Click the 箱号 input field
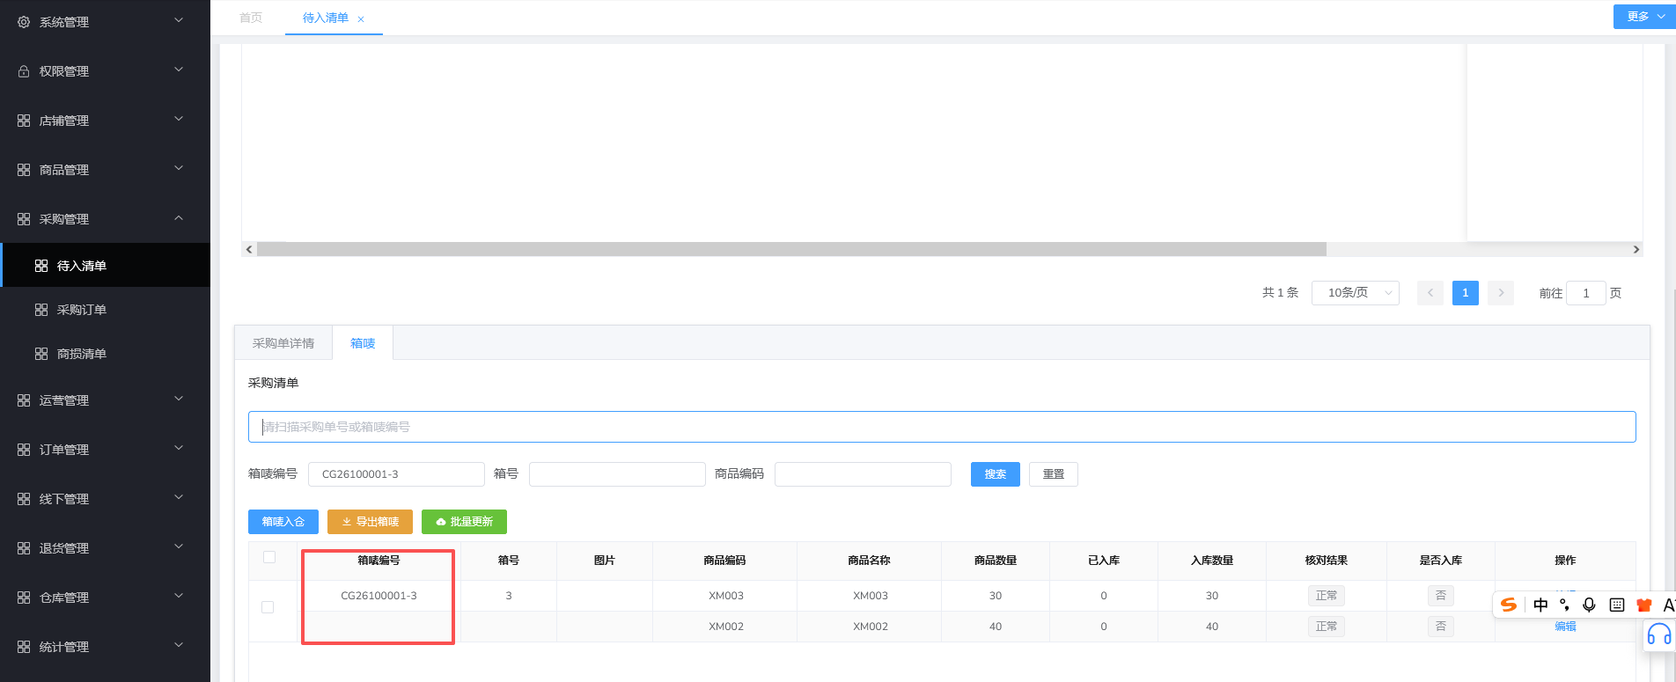Image resolution: width=1676 pixels, height=682 pixels. tap(617, 474)
